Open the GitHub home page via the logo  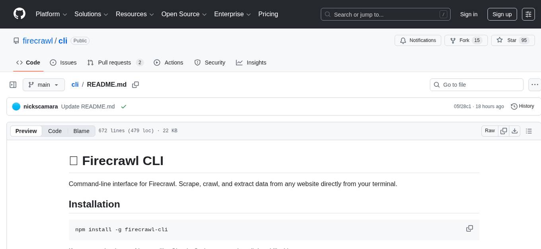pyautogui.click(x=19, y=14)
